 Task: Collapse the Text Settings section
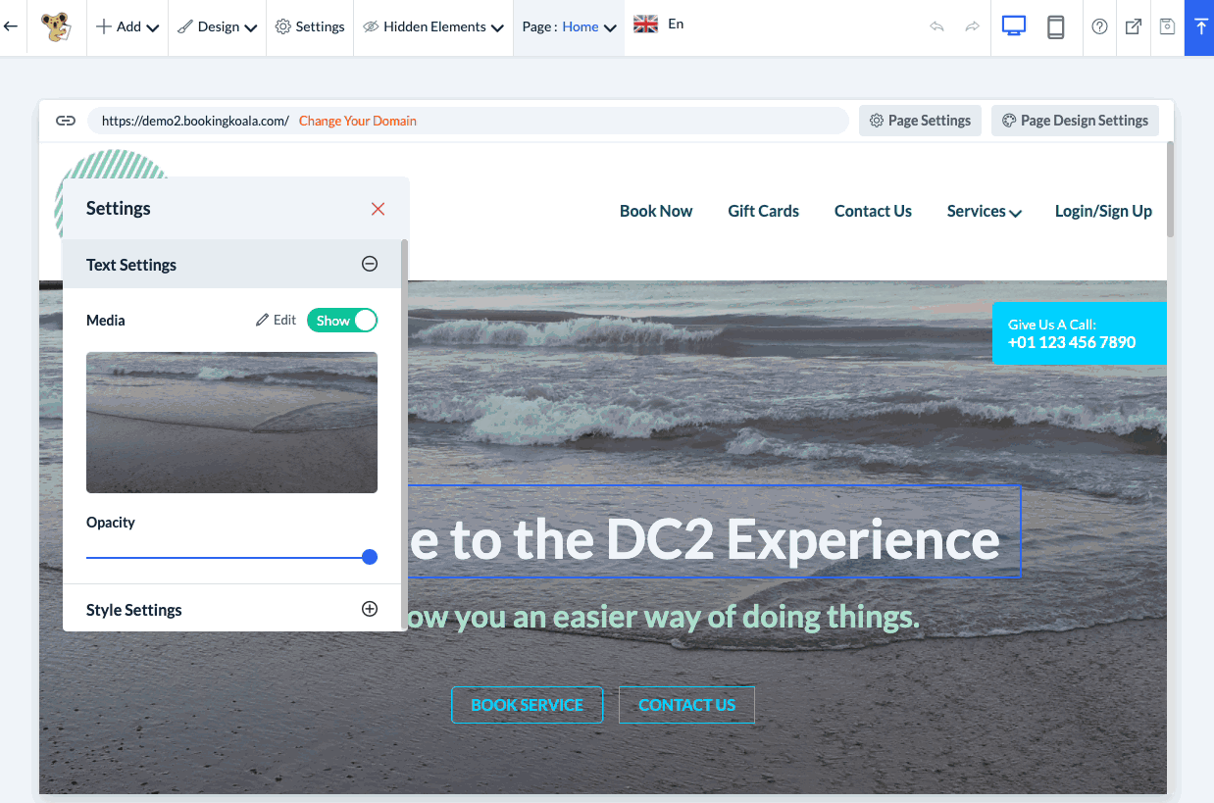[370, 264]
